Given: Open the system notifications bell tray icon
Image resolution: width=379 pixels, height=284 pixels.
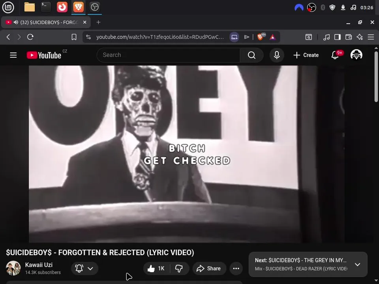Looking at the screenshot, I should pyautogui.click(x=343, y=7).
